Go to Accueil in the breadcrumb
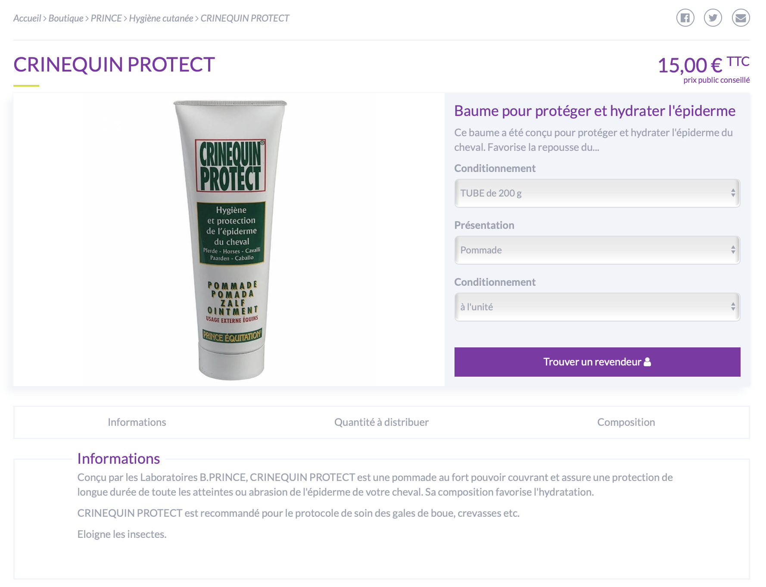Viewport: 766px width, 587px height. point(27,18)
